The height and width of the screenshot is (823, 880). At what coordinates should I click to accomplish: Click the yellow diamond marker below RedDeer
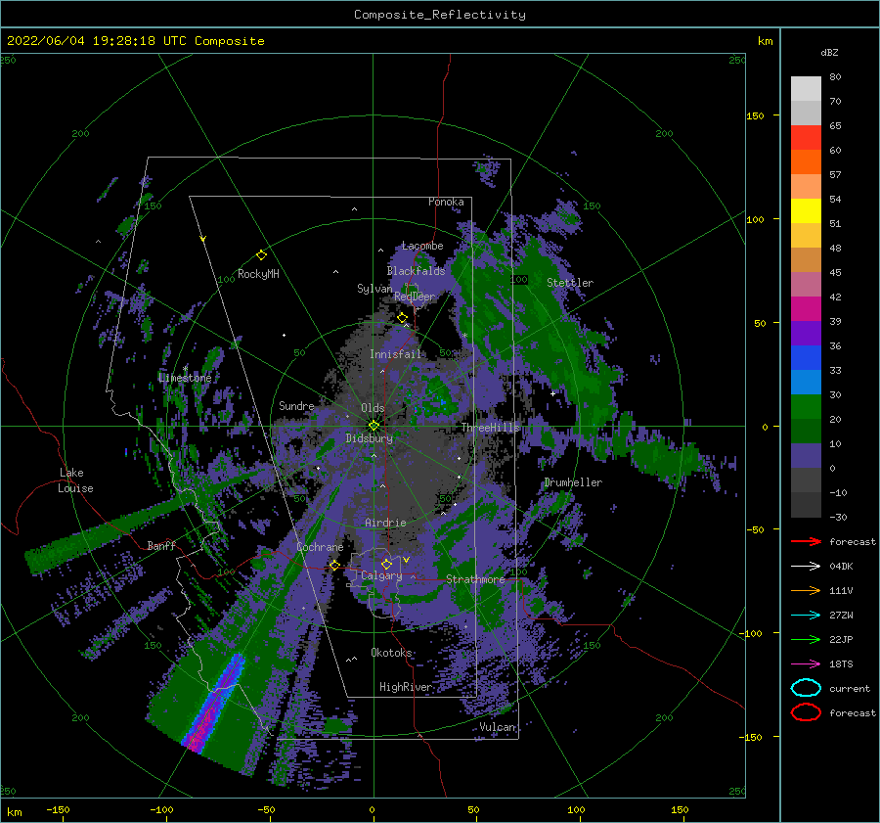402,318
